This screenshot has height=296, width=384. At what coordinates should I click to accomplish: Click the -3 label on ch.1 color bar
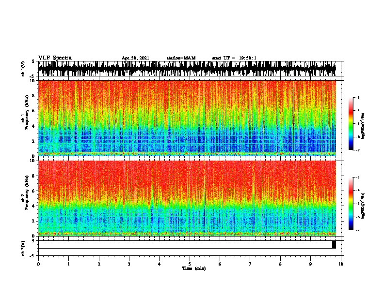click(x=358, y=97)
